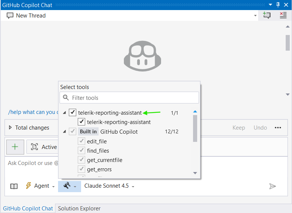This screenshot has width=292, height=213.
Task: Click the New Thread title text
Action: [x=31, y=16]
